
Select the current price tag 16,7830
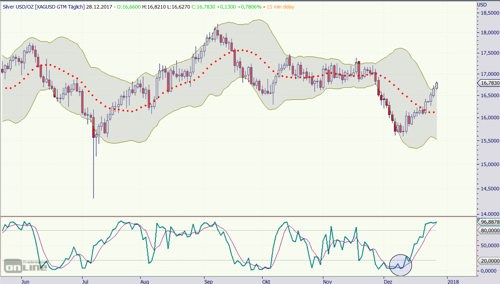[489, 83]
